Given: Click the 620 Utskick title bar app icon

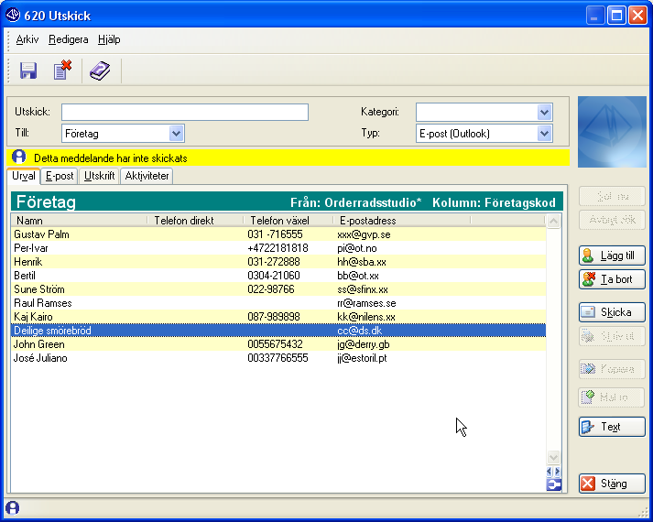Looking at the screenshot, I should point(13,15).
